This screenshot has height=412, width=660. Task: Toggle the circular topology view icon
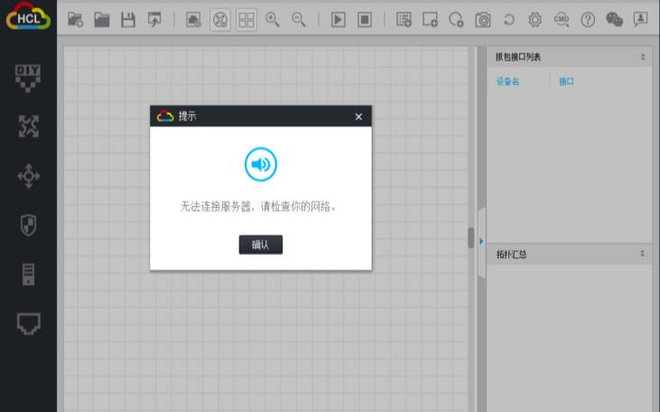click(220, 19)
